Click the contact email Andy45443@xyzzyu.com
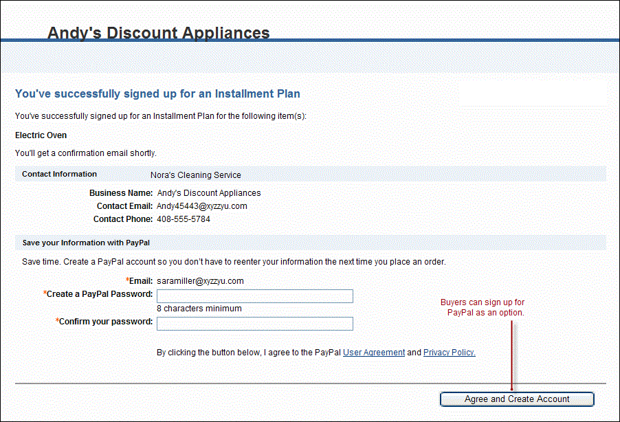The height and width of the screenshot is (422, 620). pos(202,206)
